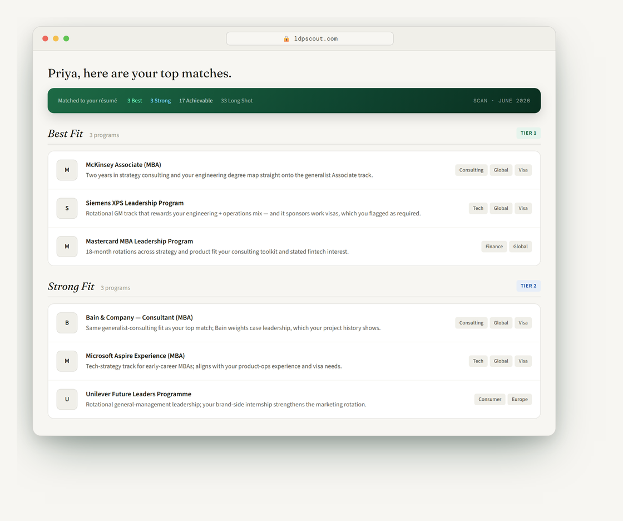The image size is (623, 521).
Task: Click the Best Fit section heading
Action: 65,134
